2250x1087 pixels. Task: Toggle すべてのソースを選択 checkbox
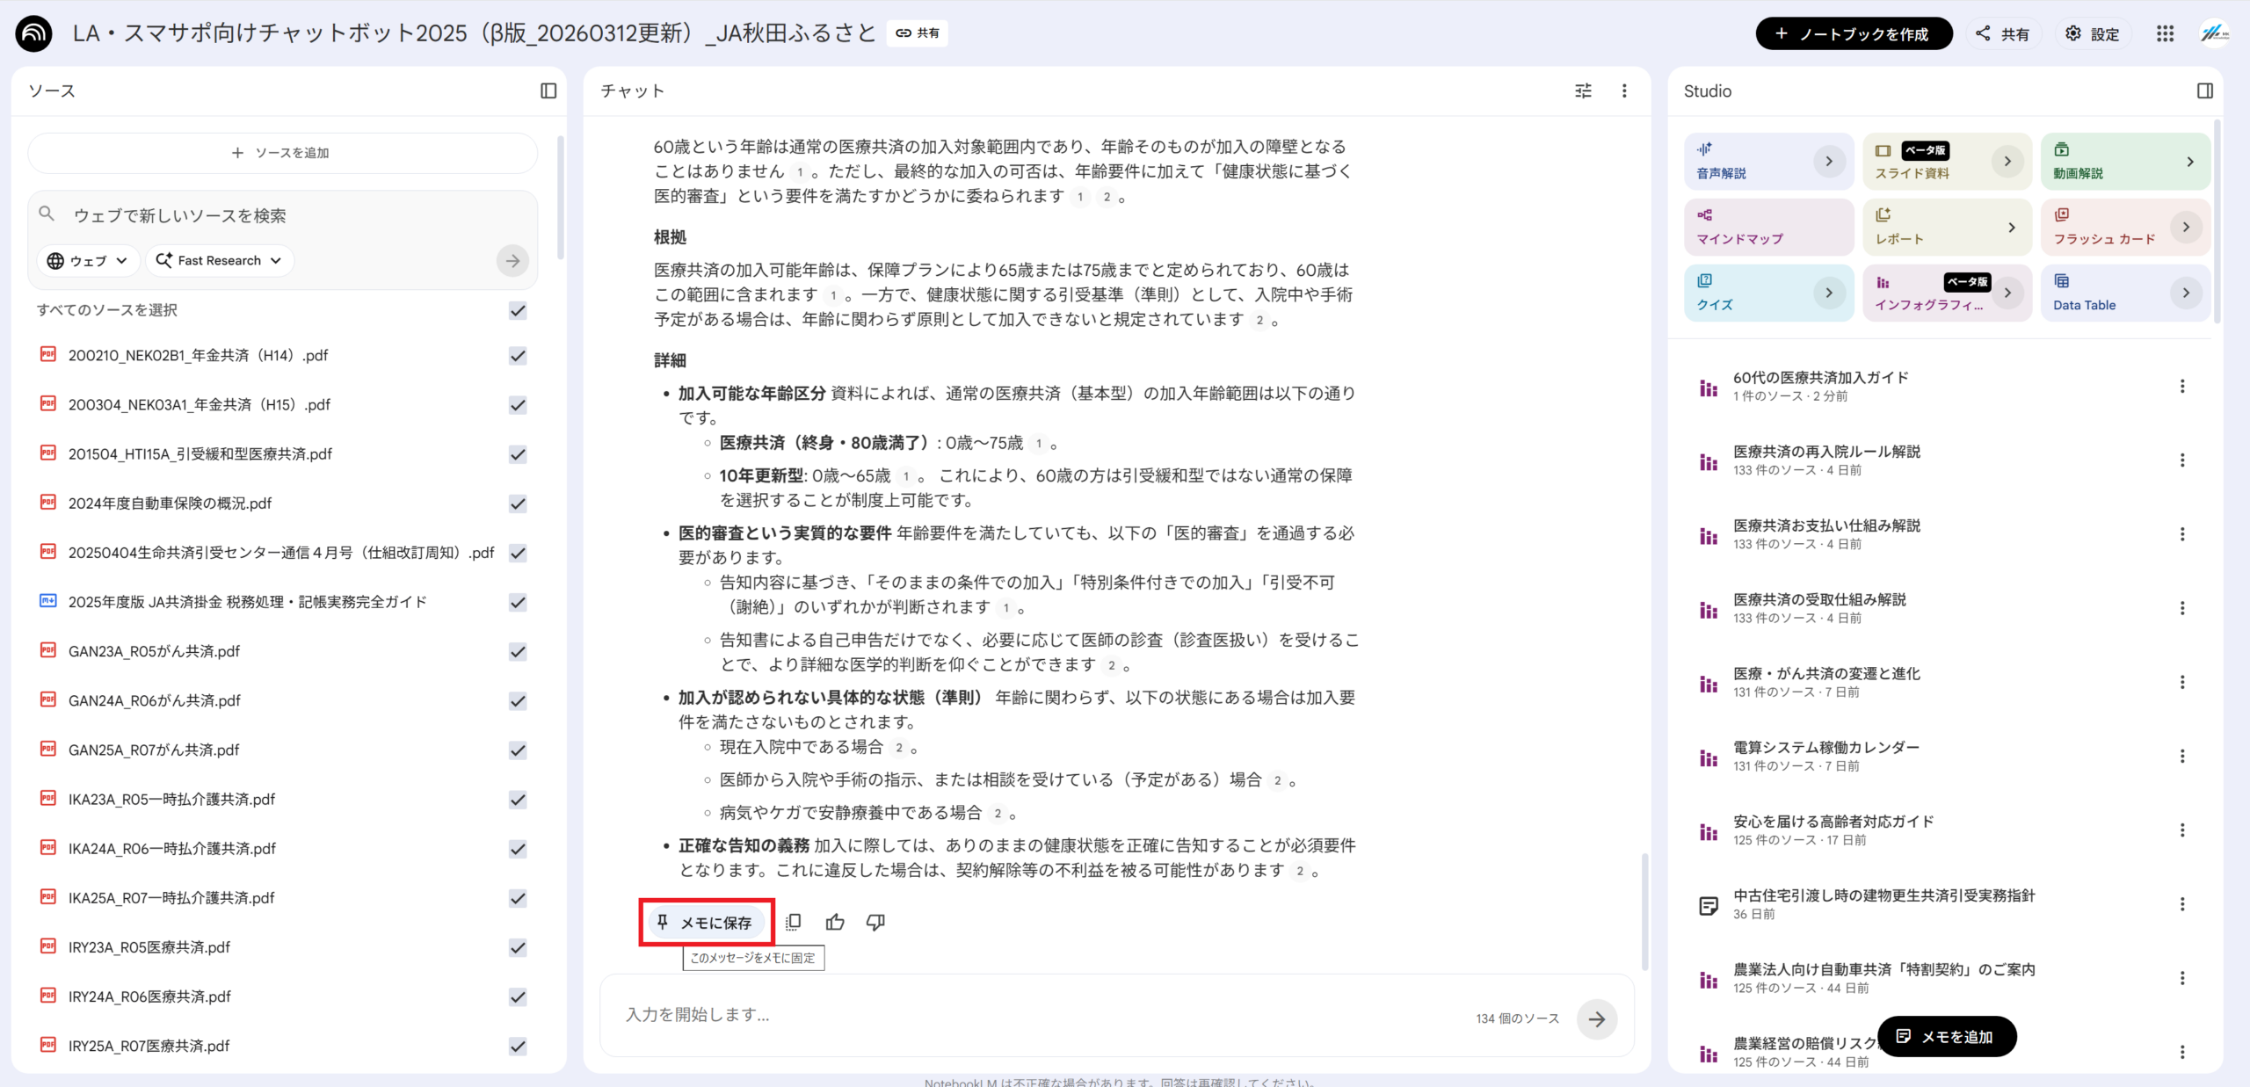[518, 310]
